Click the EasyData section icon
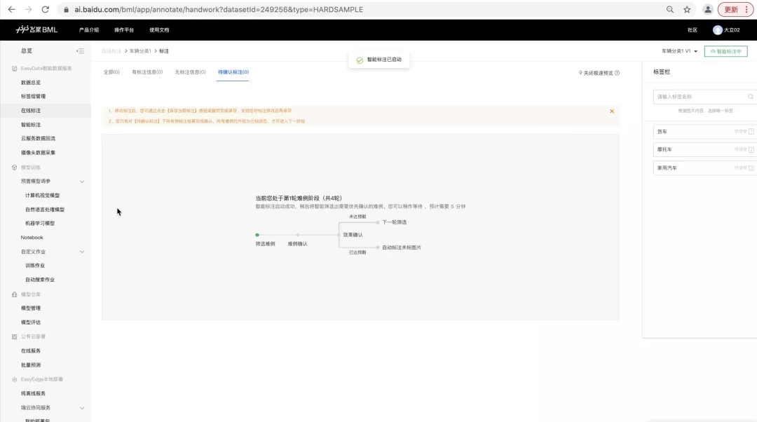757x422 pixels. point(14,69)
